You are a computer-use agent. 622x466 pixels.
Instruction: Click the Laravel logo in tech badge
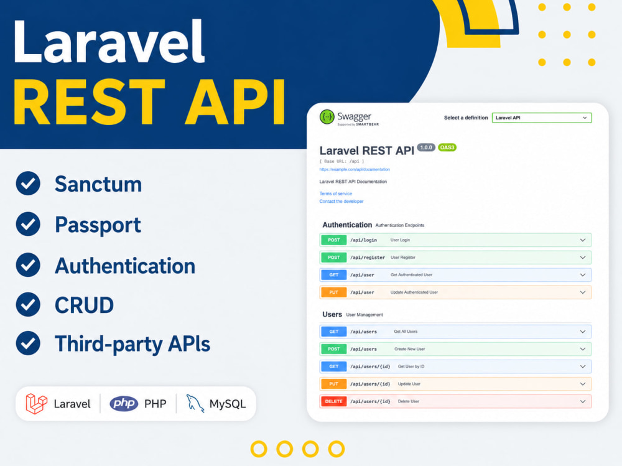point(36,404)
